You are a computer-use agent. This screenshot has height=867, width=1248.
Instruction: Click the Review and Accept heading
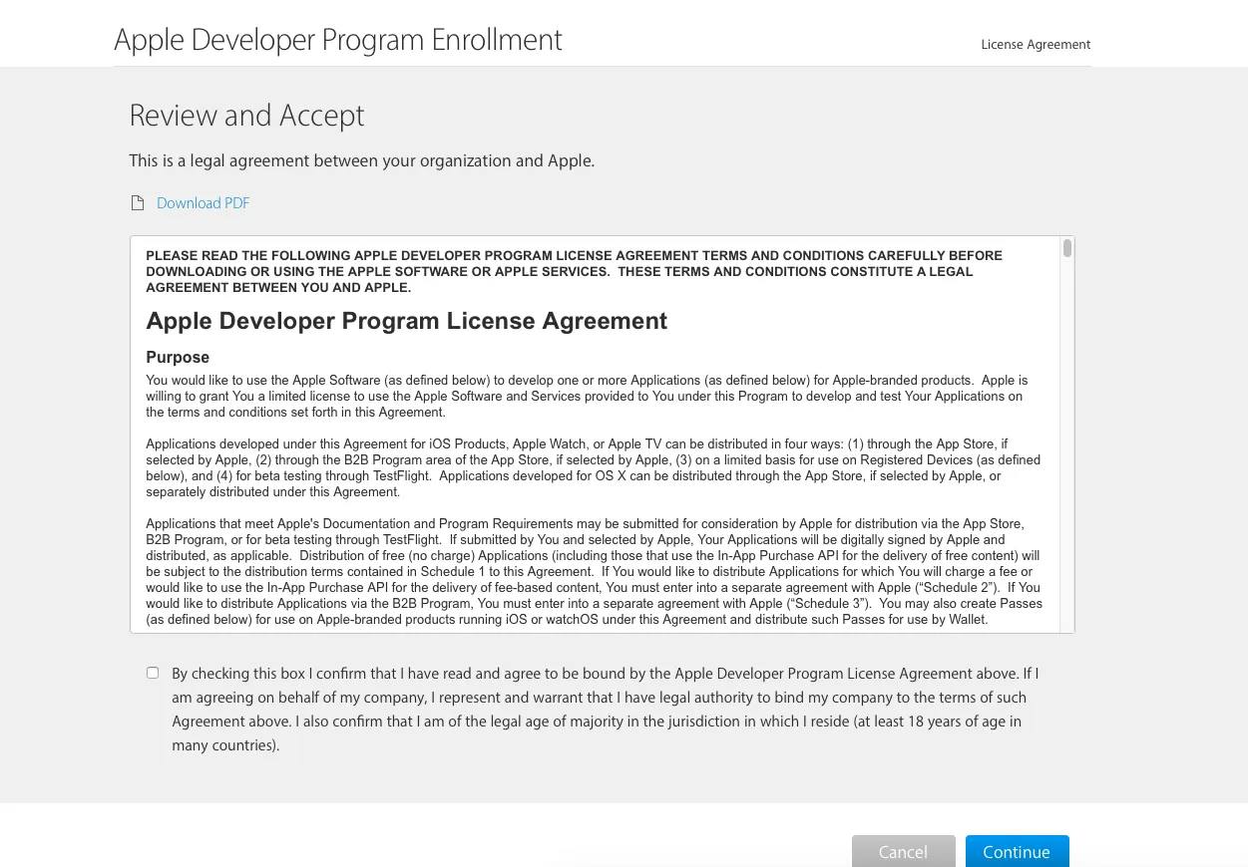[246, 116]
